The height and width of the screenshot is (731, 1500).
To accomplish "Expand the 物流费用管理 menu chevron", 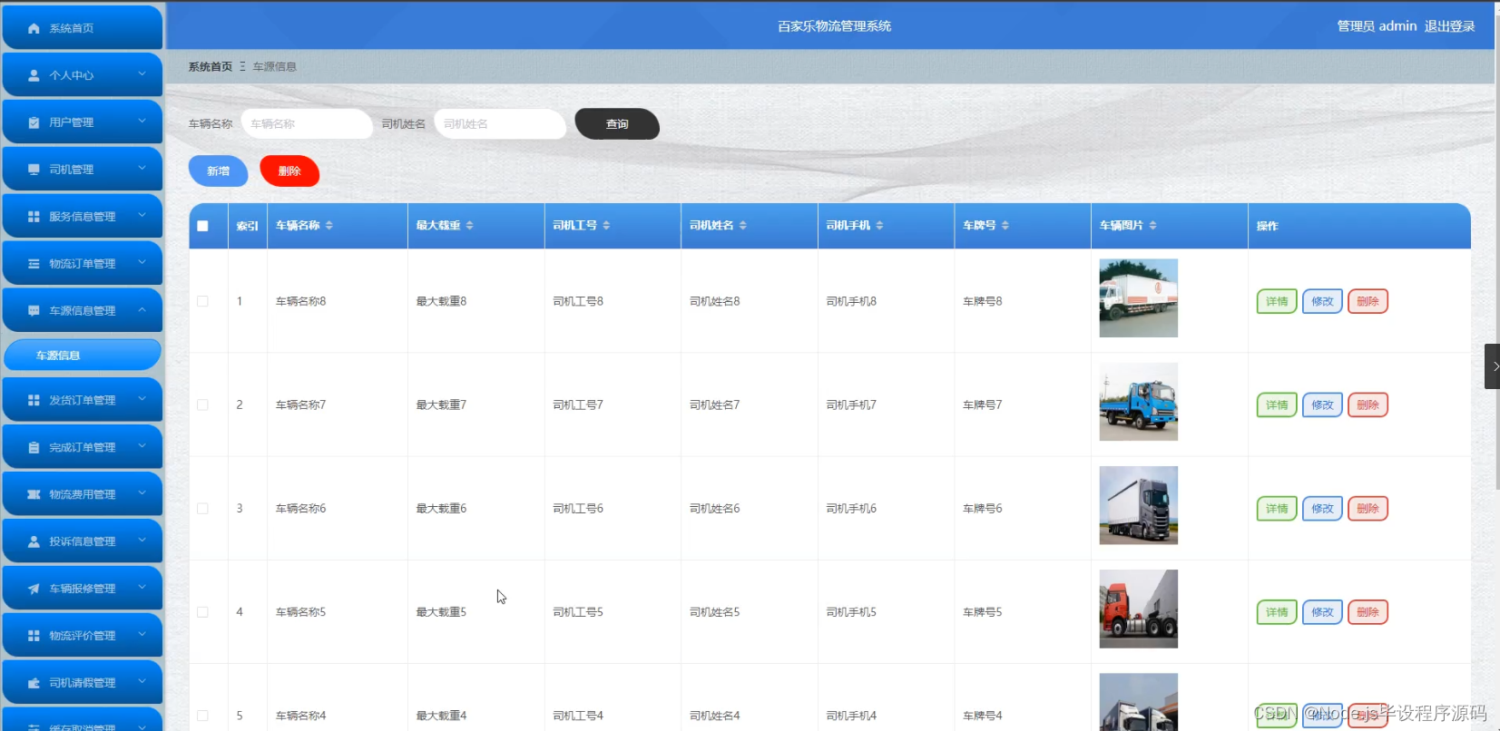I will (142, 493).
